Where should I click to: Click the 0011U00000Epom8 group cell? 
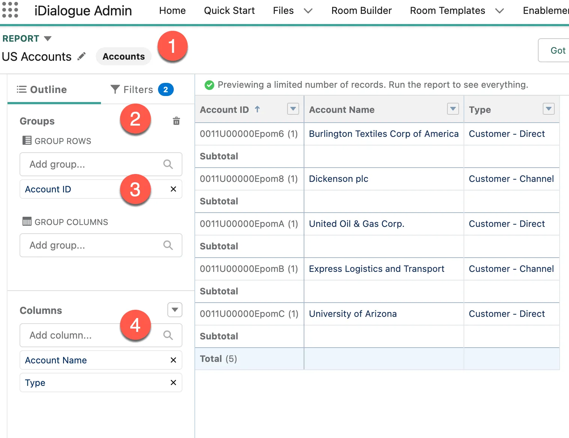(x=249, y=178)
